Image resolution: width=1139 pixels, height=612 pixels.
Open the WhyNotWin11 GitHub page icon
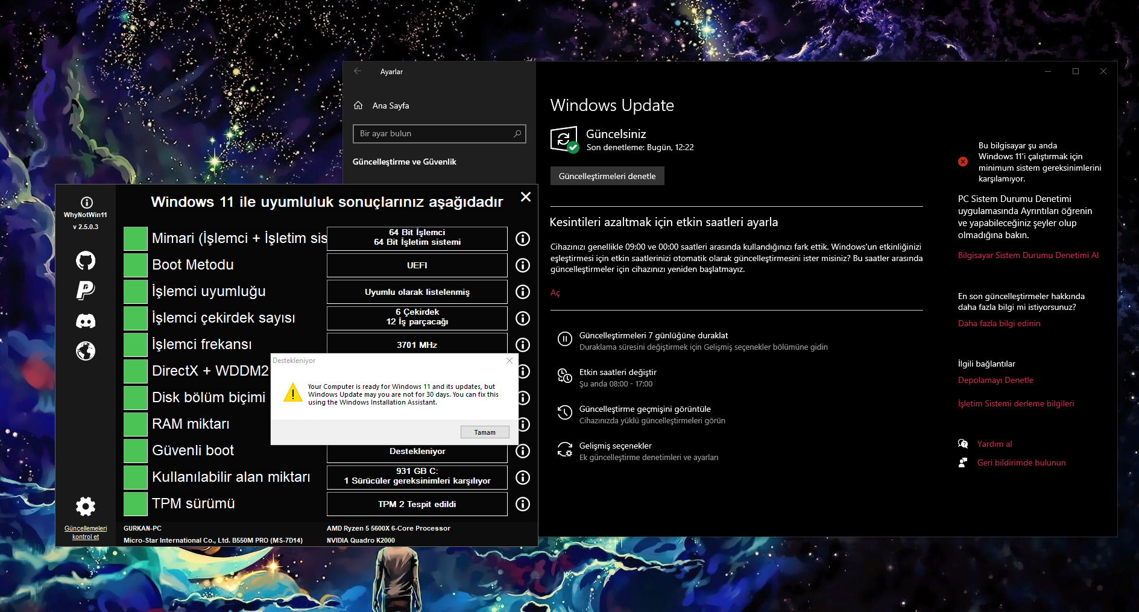86,260
